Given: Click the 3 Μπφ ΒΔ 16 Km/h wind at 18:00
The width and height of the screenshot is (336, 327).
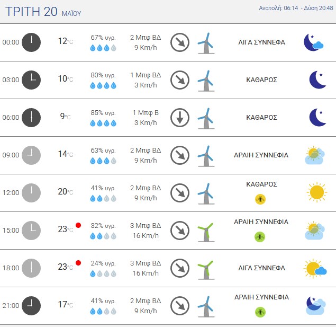Looking at the screenshot, I should pos(146,268).
